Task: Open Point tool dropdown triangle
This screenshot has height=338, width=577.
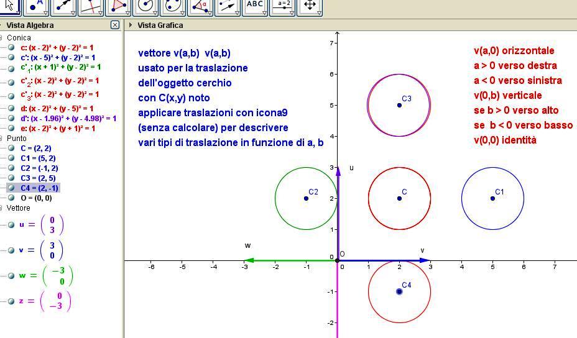Action: [x=45, y=13]
